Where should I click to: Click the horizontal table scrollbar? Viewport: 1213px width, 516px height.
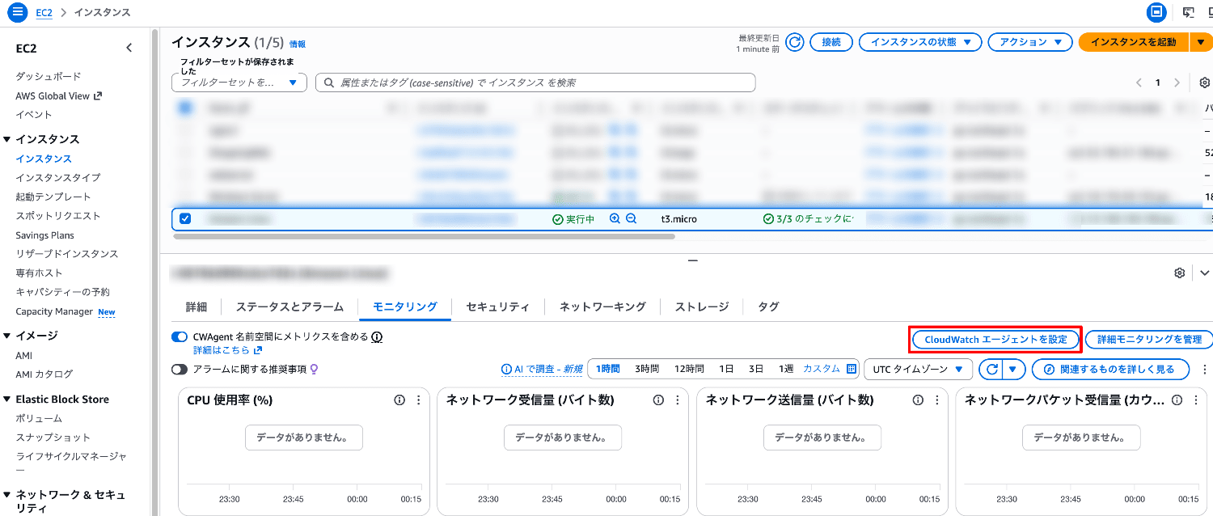click(x=424, y=237)
